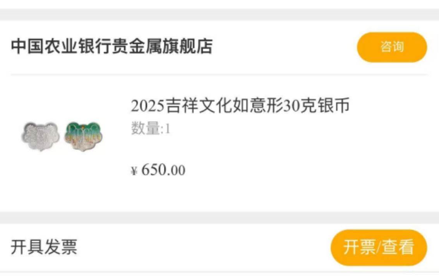Viewport: 439px width, 279px height.
Task: View the silver ruyi coin front image
Action: [41, 136]
